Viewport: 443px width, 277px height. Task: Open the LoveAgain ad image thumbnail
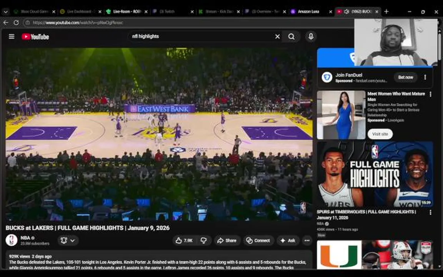click(x=341, y=115)
